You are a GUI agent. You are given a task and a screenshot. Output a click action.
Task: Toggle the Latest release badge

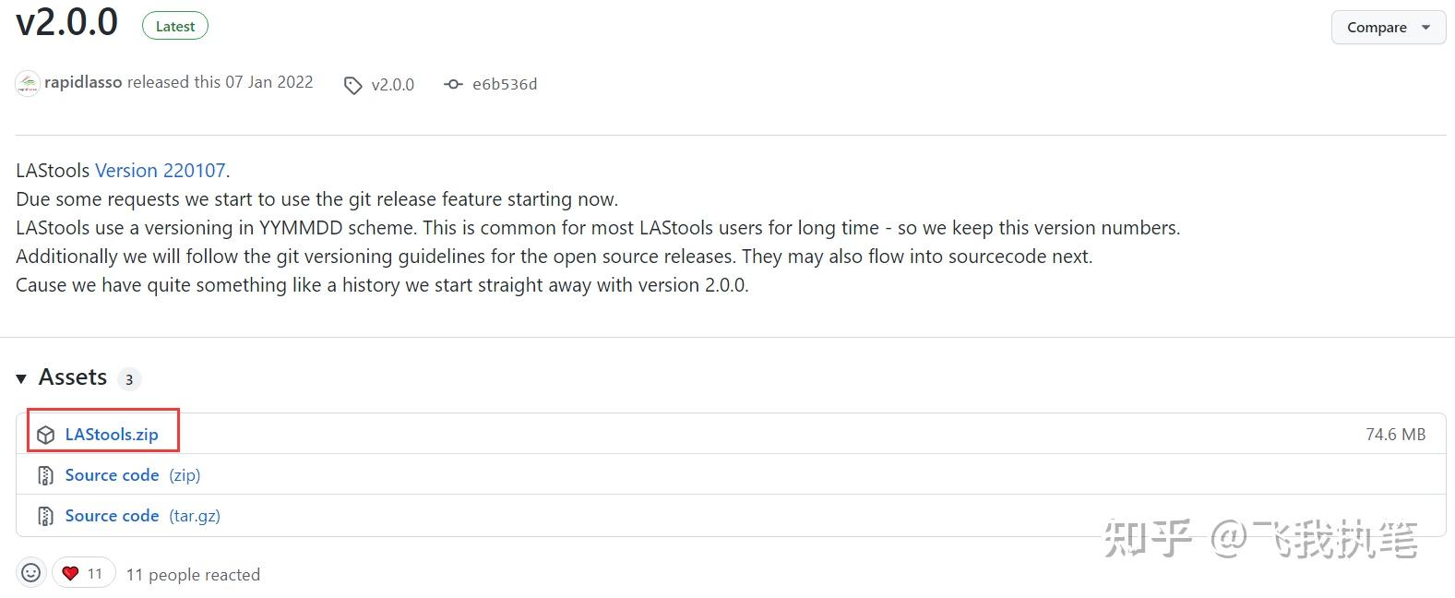coord(174,26)
